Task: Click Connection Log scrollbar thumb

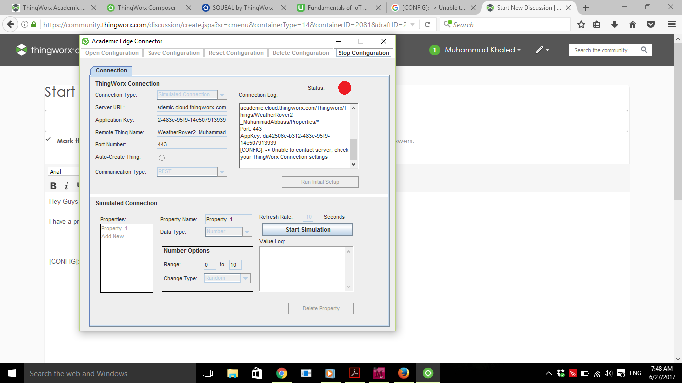Action: 353,149
